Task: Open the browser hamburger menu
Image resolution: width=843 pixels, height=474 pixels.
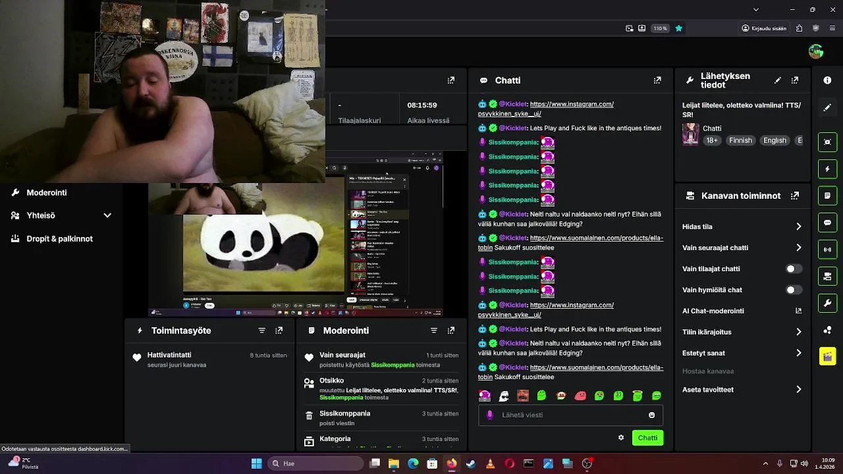Action: (x=832, y=28)
